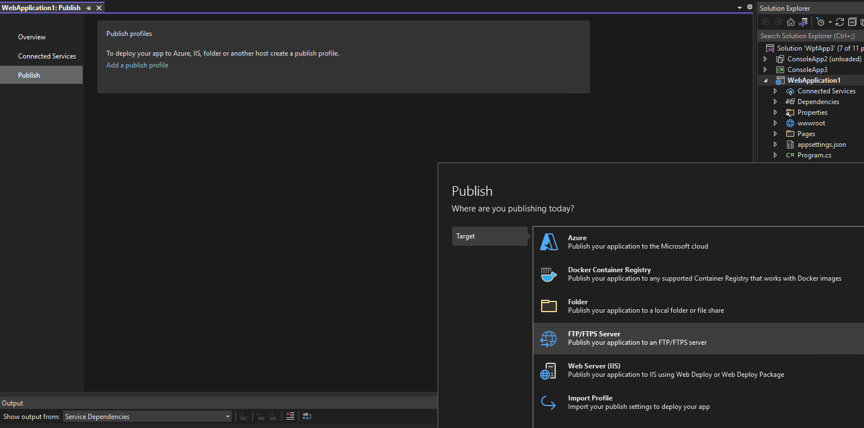Screen dimensions: 864x428
Task: Click the Pages folder icon
Action: [x=790, y=134]
